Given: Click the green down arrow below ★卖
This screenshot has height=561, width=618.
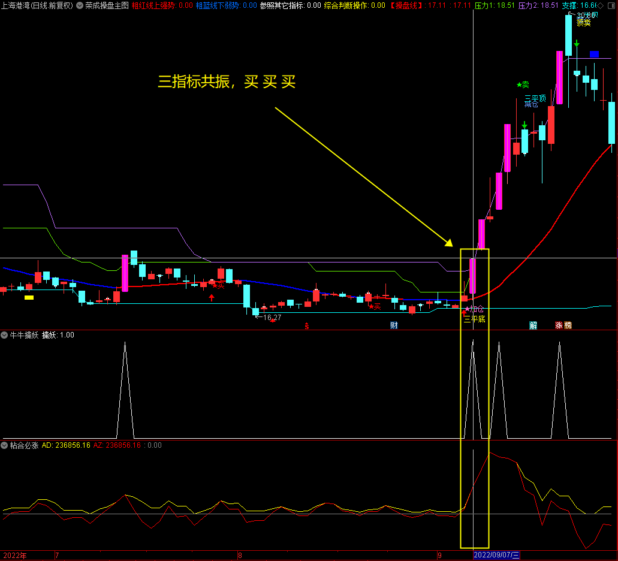Looking at the screenshot, I should pos(524,125).
